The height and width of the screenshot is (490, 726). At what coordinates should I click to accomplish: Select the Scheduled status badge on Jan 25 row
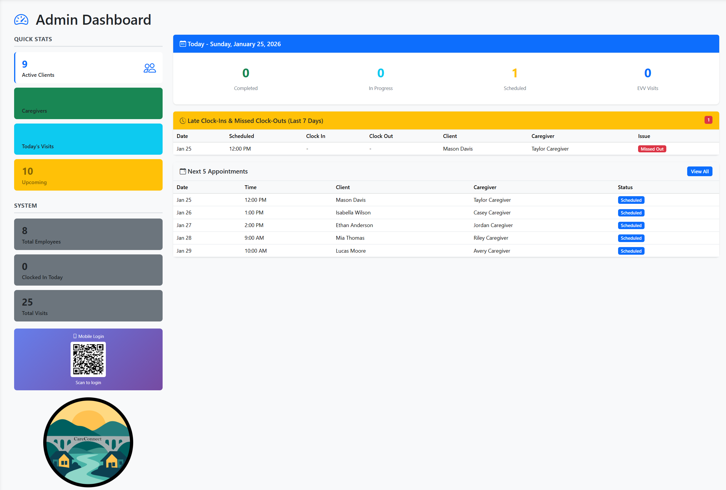[x=631, y=200]
